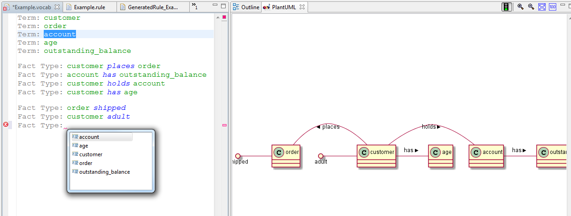Select 'account' from the autocomplete list

pos(89,137)
